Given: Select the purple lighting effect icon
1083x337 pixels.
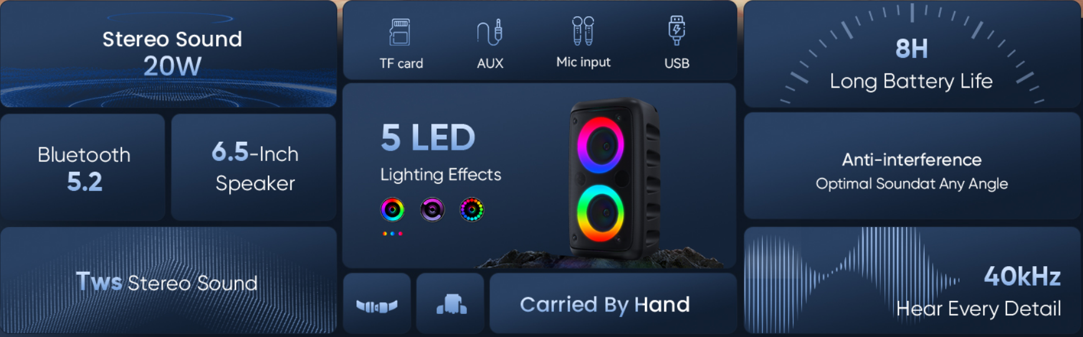Looking at the screenshot, I should 432,210.
